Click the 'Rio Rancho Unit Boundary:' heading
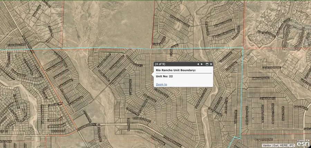Viewport: 311px width, 148px height. [176, 70]
